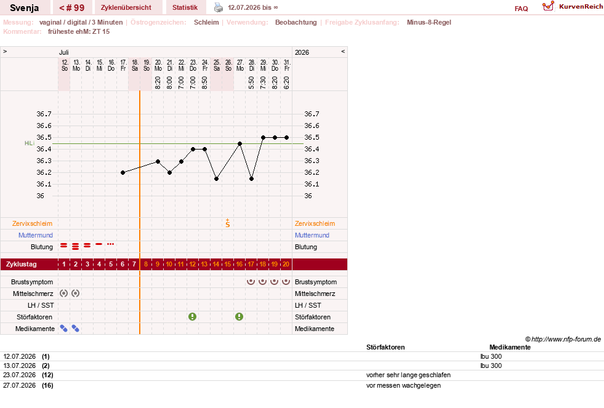Click the date range '12.07.2026 bis ∞'
The image size is (604, 408).
pos(252,8)
